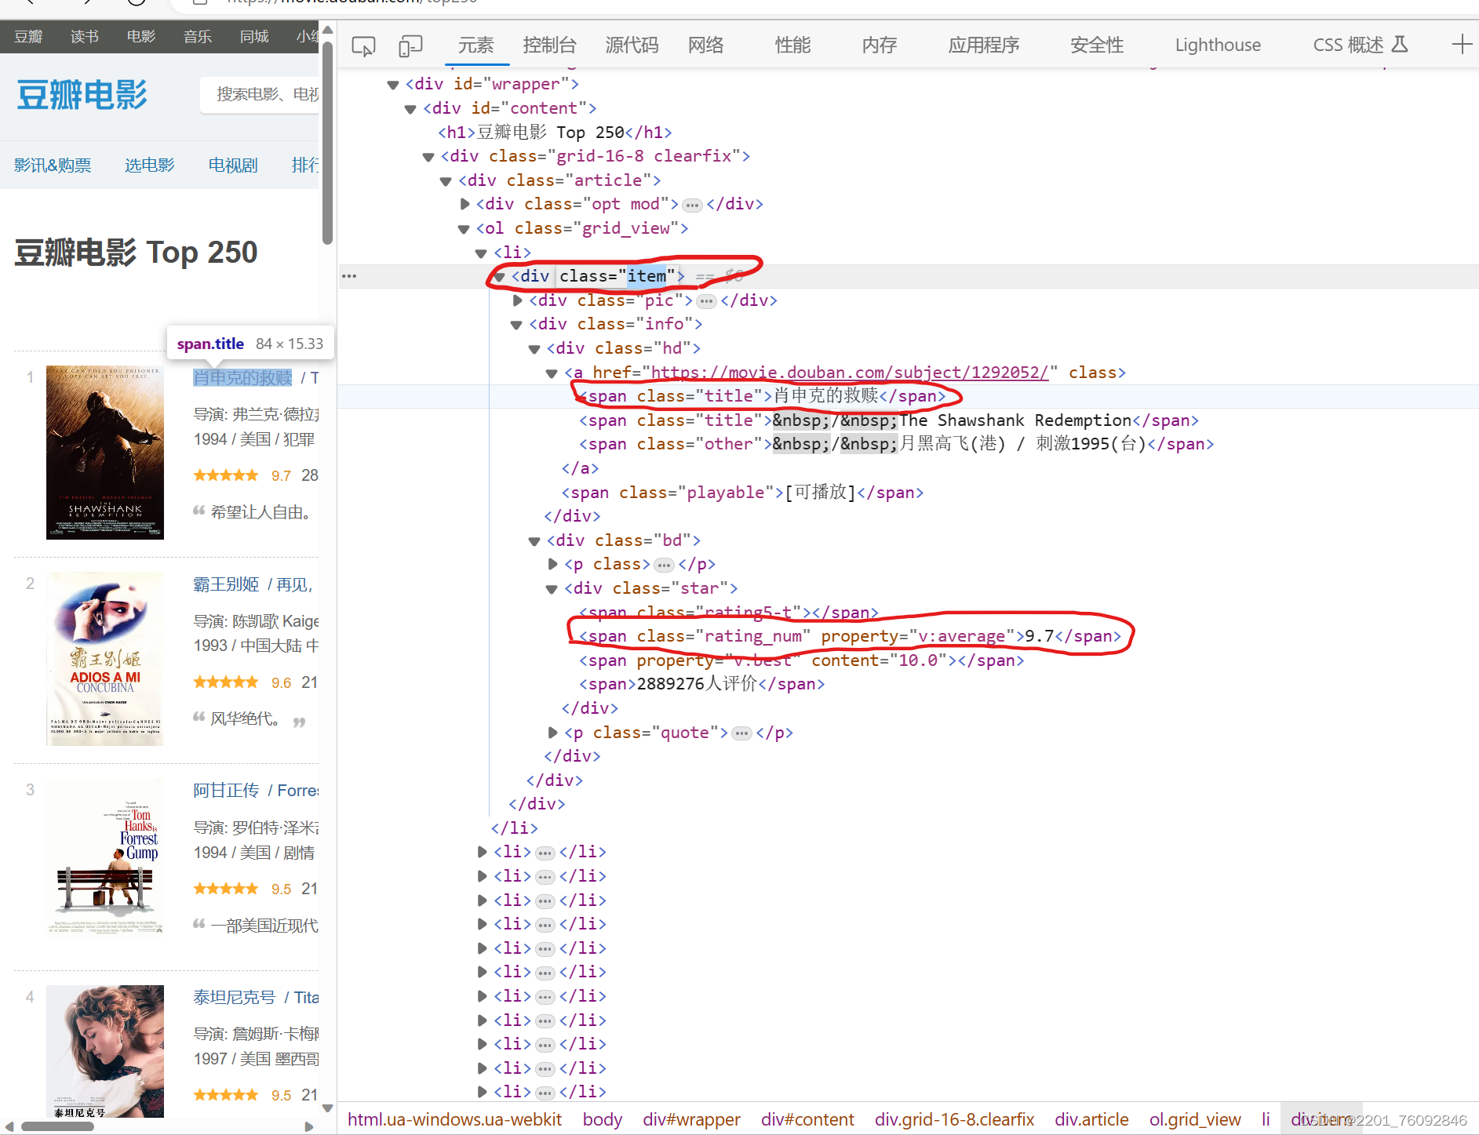Viewport: 1479px width, 1135px height.
Task: Expand the div class="opt mod" node
Action: (x=464, y=204)
